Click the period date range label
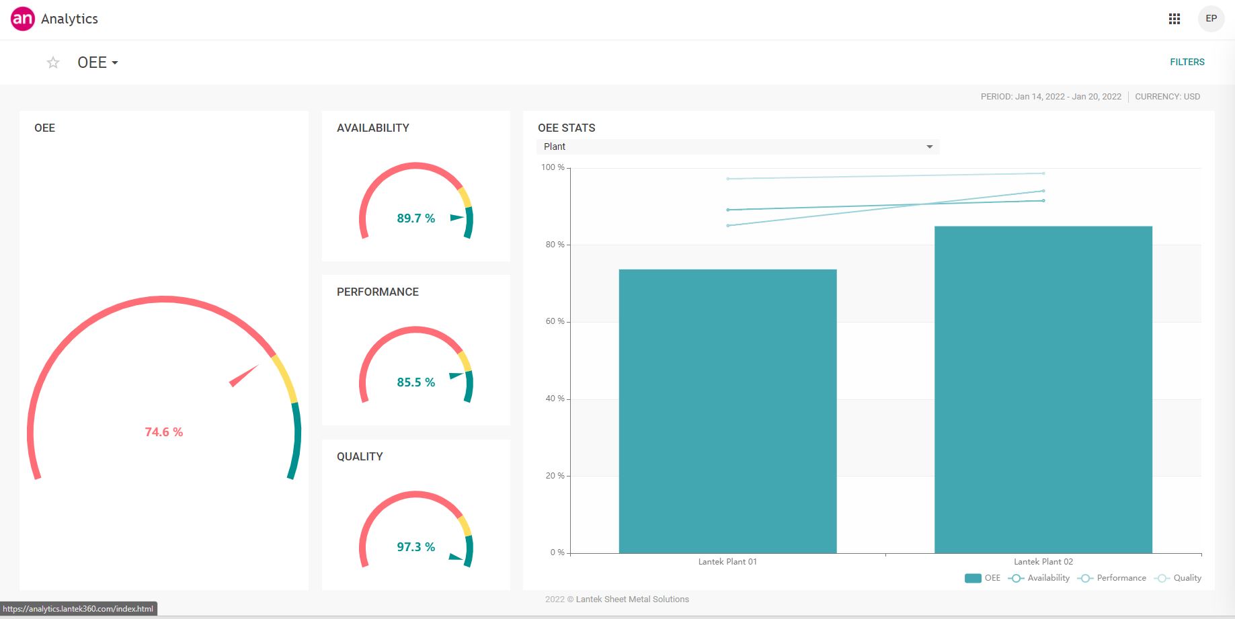The width and height of the screenshot is (1235, 619). [x=1050, y=97]
